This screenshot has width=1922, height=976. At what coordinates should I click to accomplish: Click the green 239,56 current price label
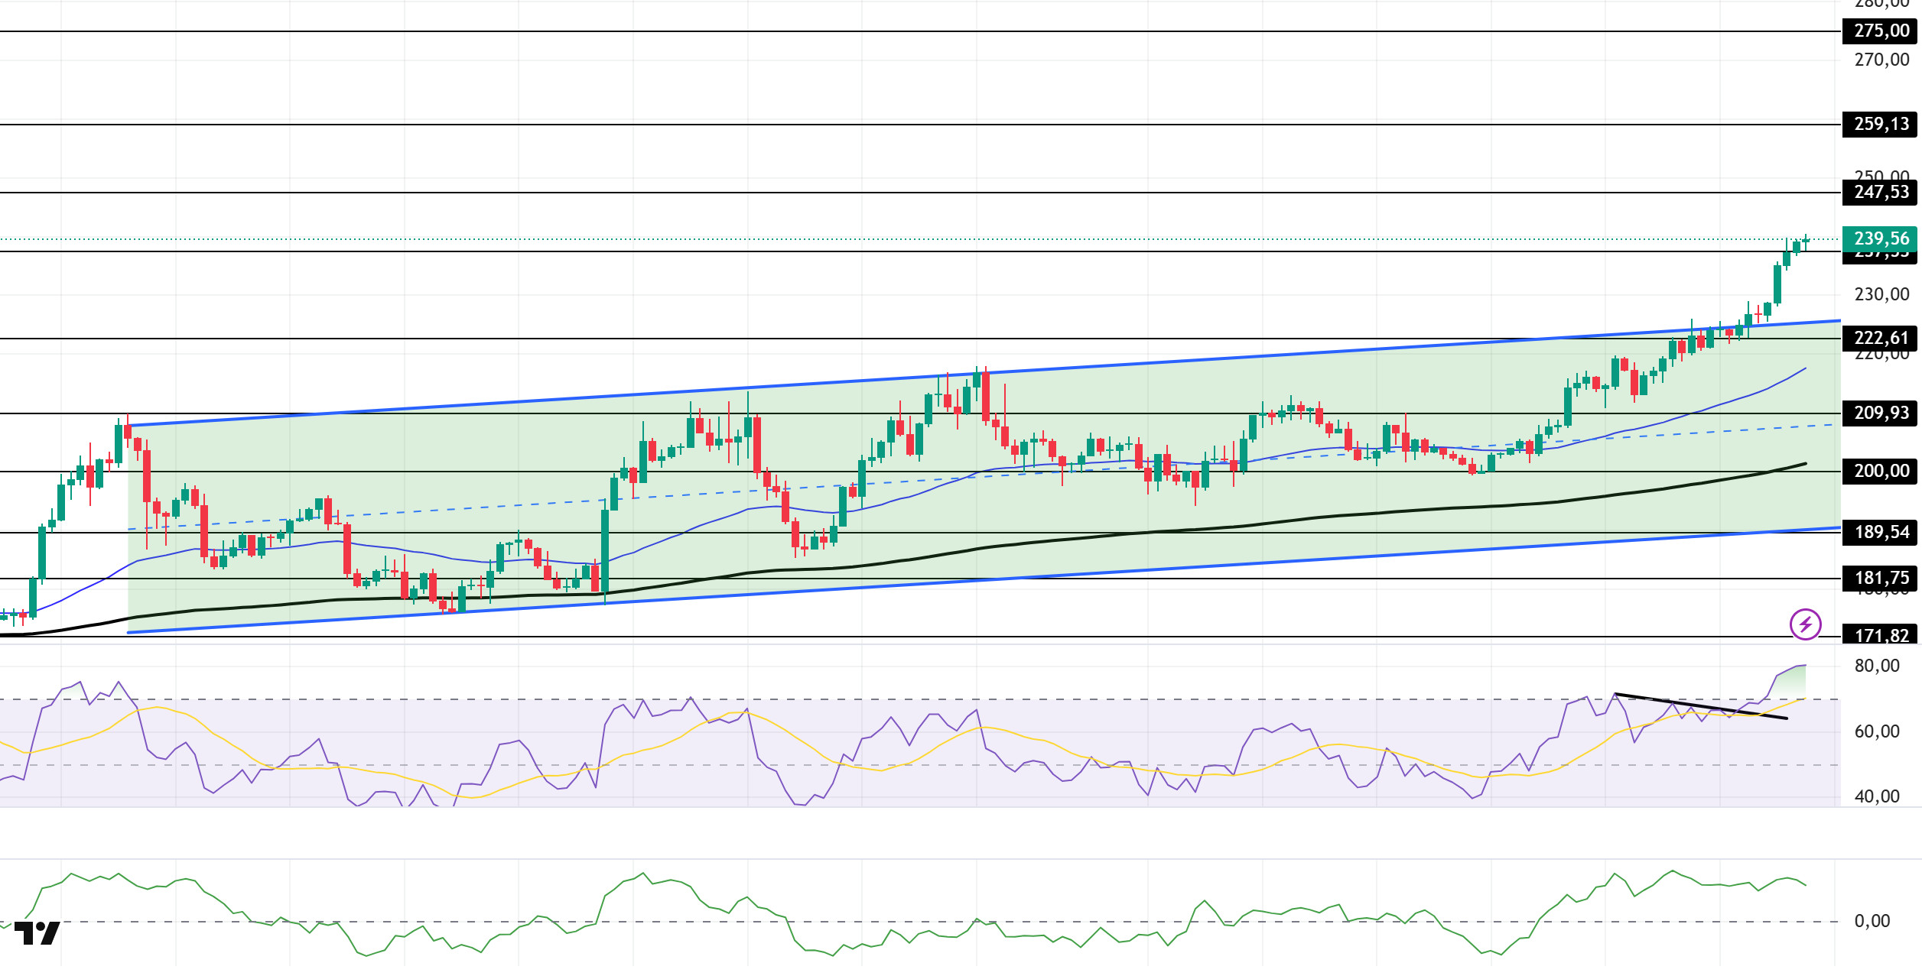(x=1881, y=239)
